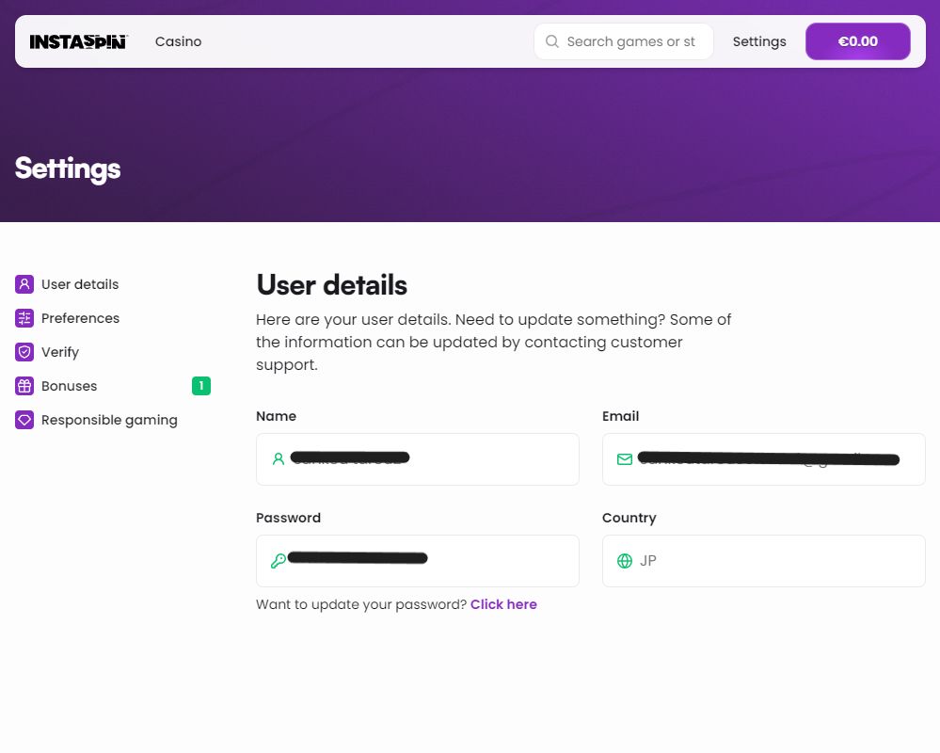Screen dimensions: 940x753
Task: Click the envelope icon in Email field
Action: click(625, 459)
